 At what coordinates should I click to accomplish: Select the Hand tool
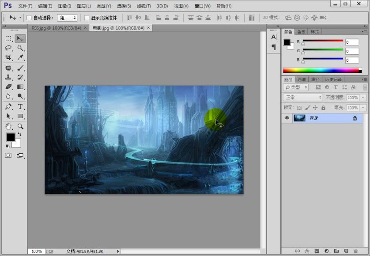coord(8,127)
